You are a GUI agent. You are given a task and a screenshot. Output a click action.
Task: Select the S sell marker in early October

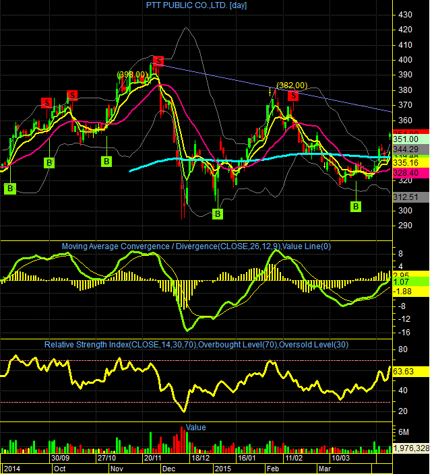(72, 96)
